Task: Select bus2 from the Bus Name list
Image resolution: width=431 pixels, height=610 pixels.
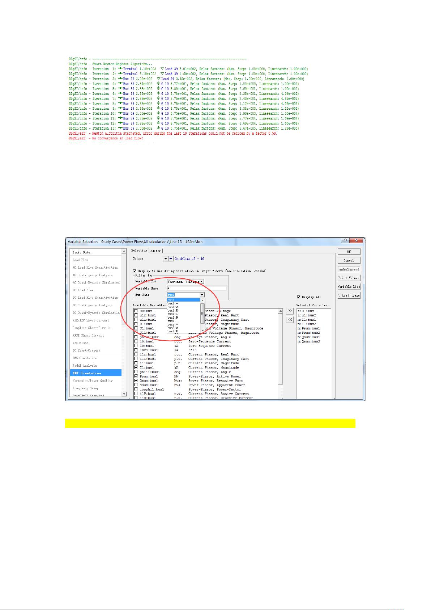Action: click(171, 321)
